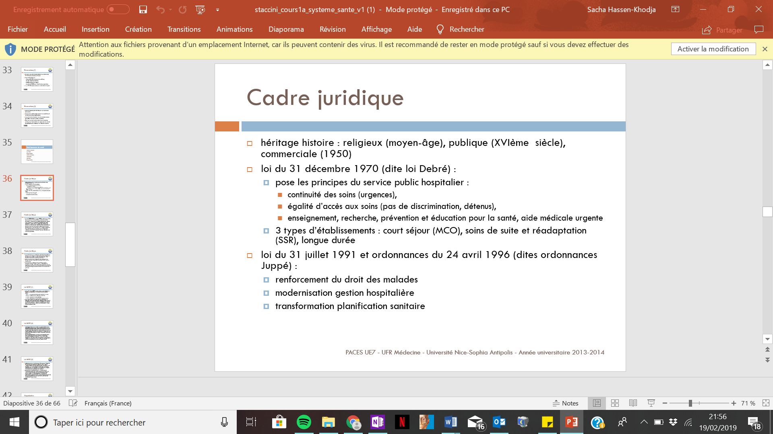Viewport: 773px width, 434px height.
Task: Toggle Normal view button in status bar
Action: point(597,403)
